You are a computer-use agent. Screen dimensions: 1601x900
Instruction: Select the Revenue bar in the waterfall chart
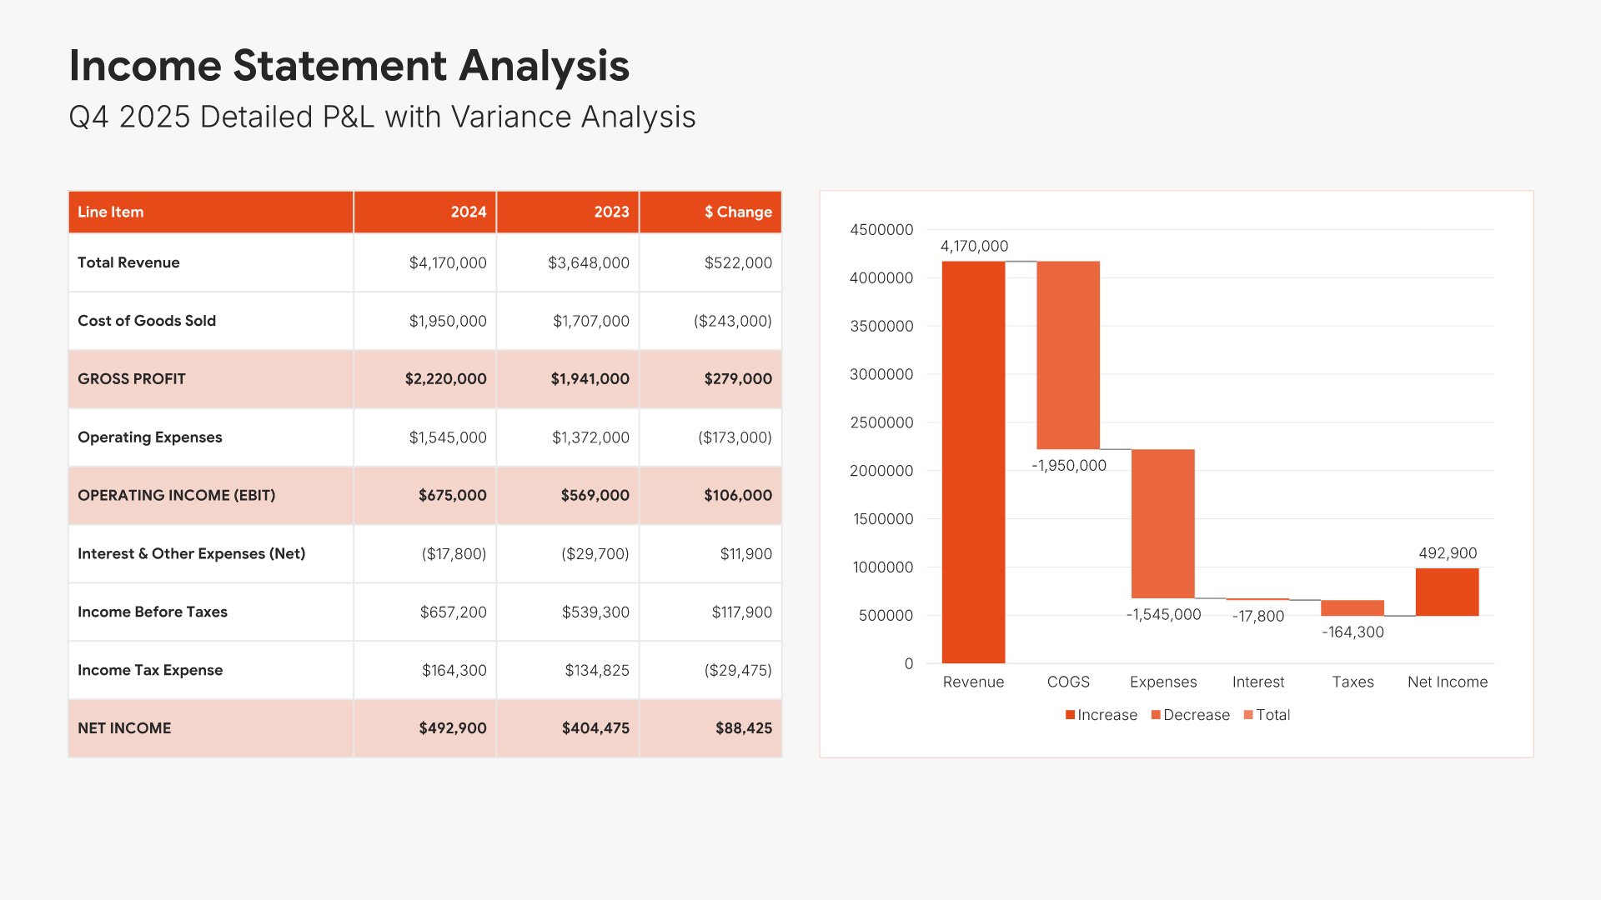coord(973,462)
